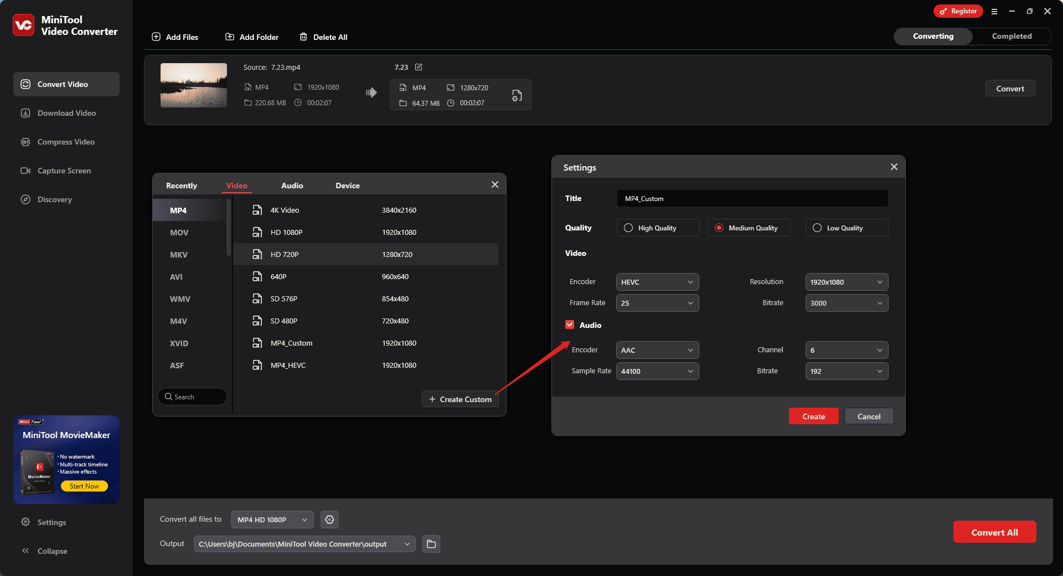Click the Create Custom button
1063x576 pixels.
[460, 399]
